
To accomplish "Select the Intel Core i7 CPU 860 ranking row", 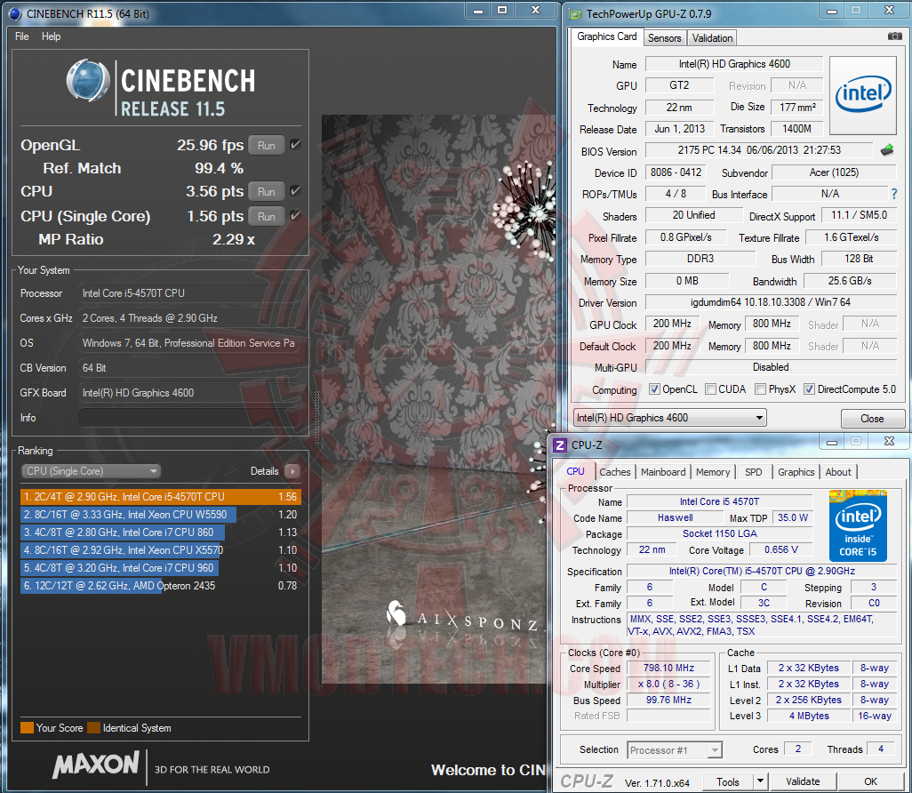I will (x=161, y=533).
